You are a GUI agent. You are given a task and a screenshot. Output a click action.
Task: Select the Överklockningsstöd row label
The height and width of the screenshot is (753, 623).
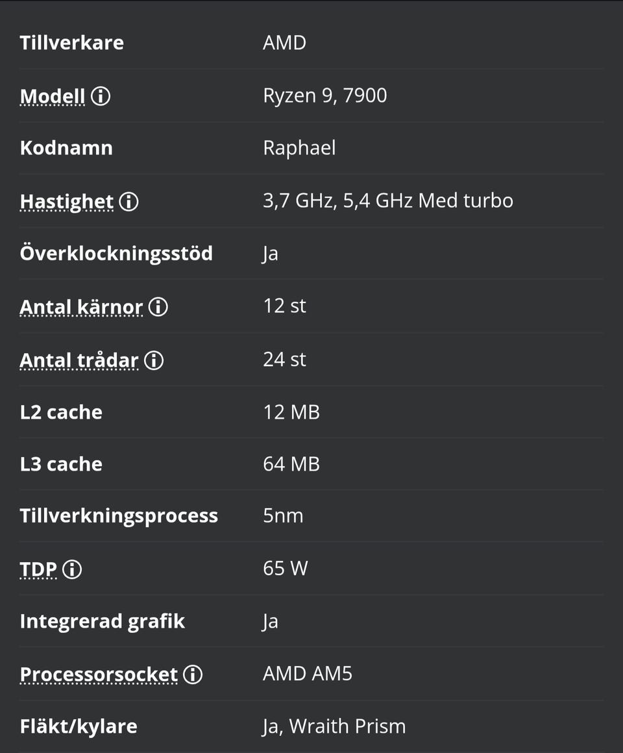click(x=116, y=253)
